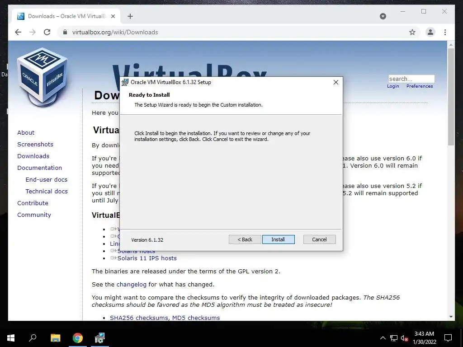Bookmark this page with the star icon
463x347 pixels.
[x=412, y=32]
